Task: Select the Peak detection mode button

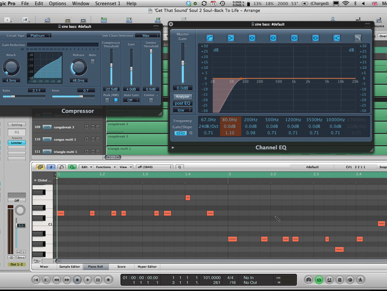Action: pyautogui.click(x=107, y=100)
